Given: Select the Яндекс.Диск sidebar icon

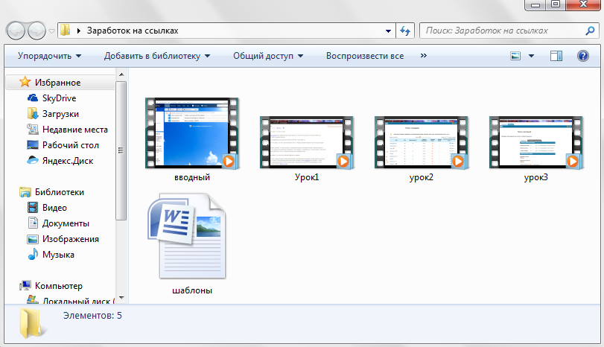Looking at the screenshot, I should tap(33, 161).
